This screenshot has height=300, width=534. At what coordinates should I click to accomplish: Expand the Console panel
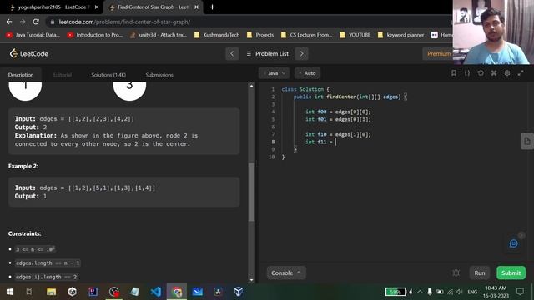coord(285,272)
